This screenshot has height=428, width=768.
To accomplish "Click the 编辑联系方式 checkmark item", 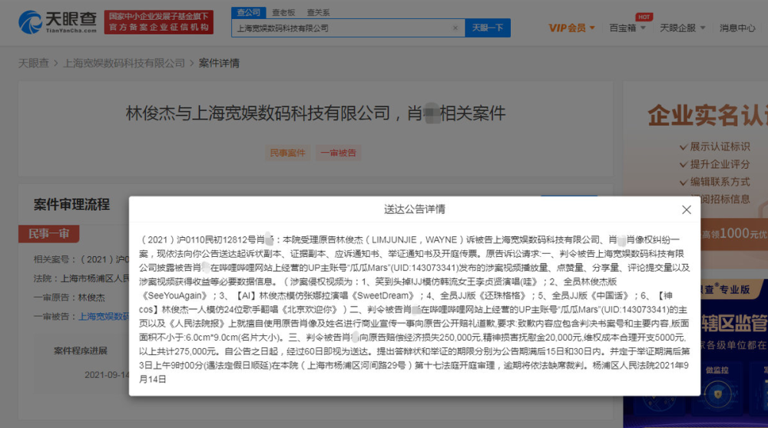I will pyautogui.click(x=714, y=182).
